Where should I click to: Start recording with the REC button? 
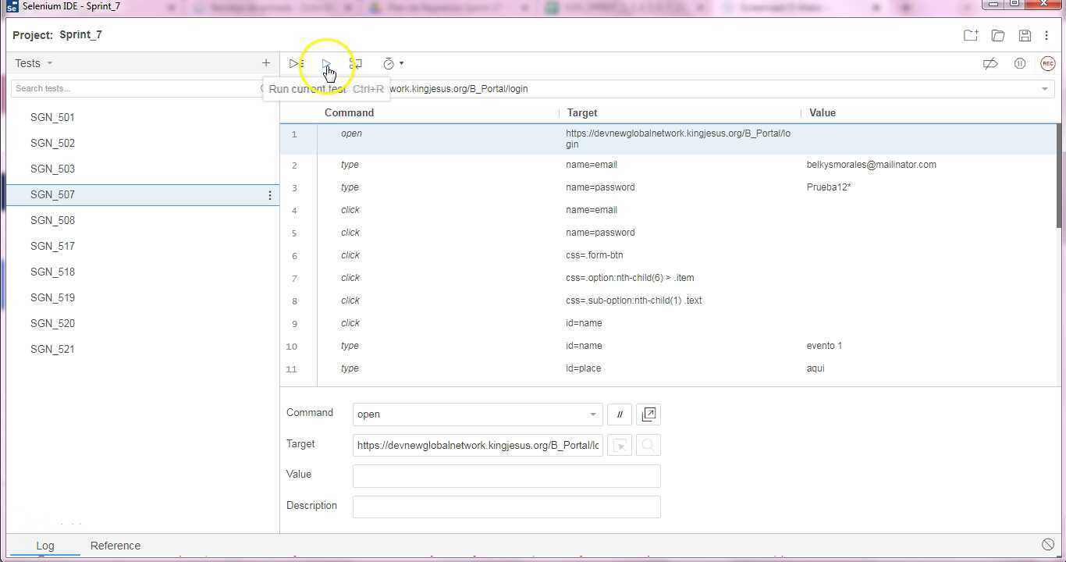1047,64
